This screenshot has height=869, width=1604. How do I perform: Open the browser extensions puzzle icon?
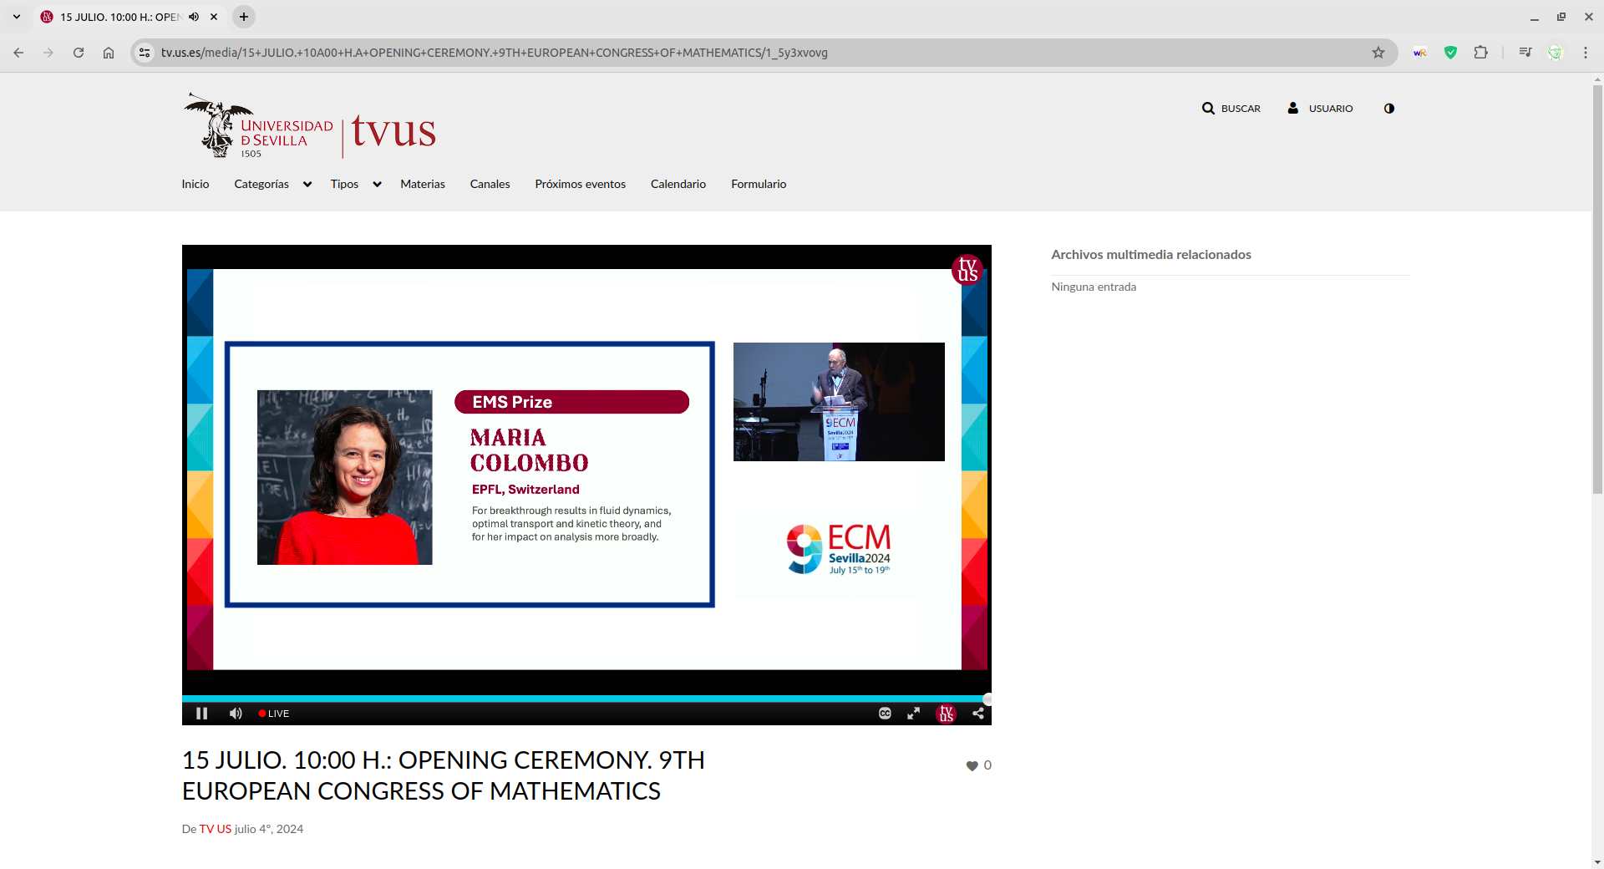pyautogui.click(x=1480, y=53)
